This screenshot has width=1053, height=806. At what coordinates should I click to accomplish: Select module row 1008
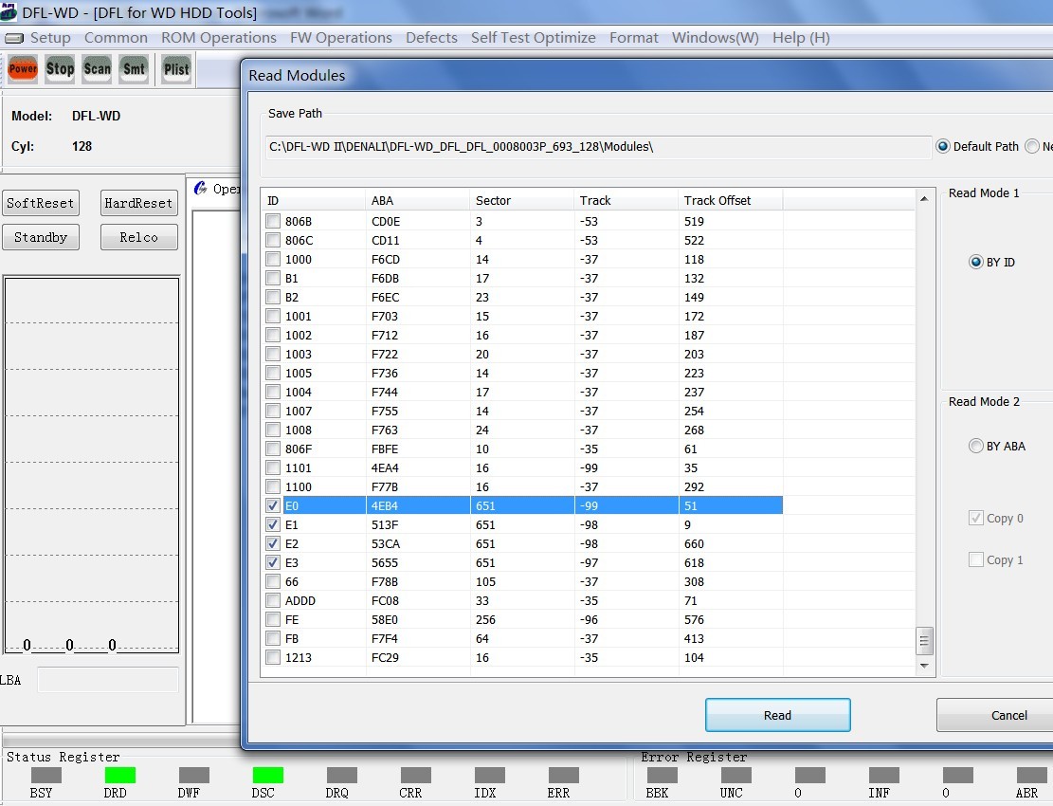(x=522, y=430)
